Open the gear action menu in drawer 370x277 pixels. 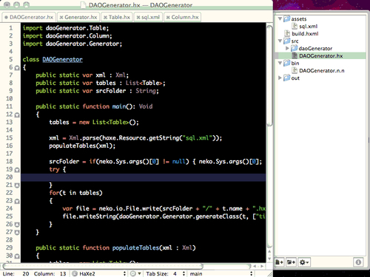[x=304, y=262]
